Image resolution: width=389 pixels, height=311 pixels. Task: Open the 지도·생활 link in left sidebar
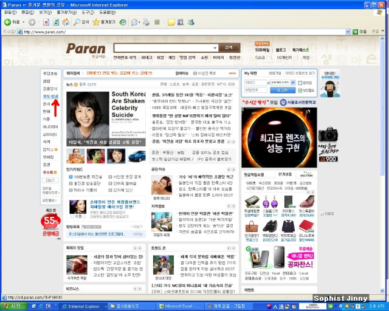coord(50,96)
